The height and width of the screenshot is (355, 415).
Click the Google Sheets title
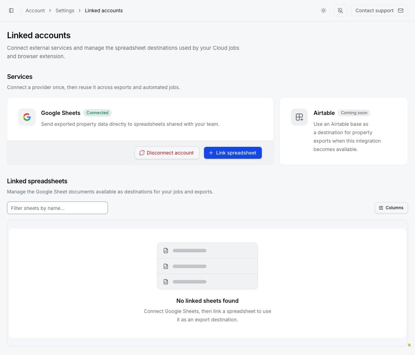(61, 113)
